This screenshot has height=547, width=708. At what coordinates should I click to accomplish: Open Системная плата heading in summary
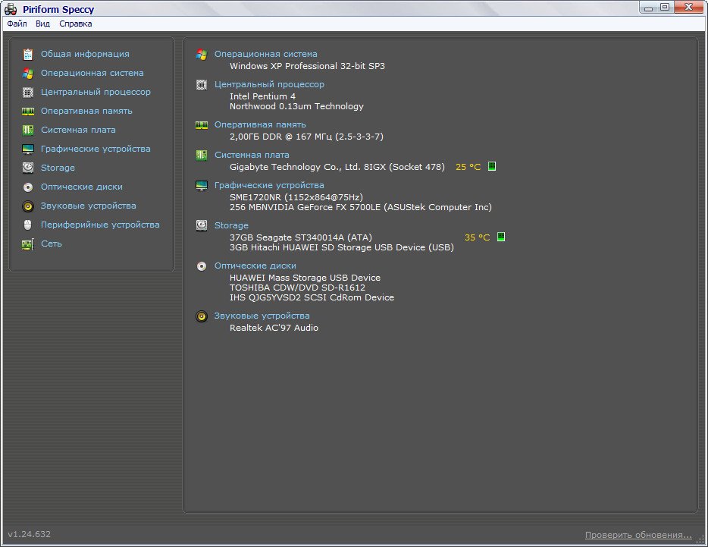252,155
